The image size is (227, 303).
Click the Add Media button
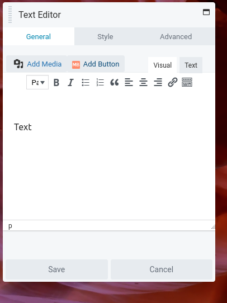(x=37, y=64)
